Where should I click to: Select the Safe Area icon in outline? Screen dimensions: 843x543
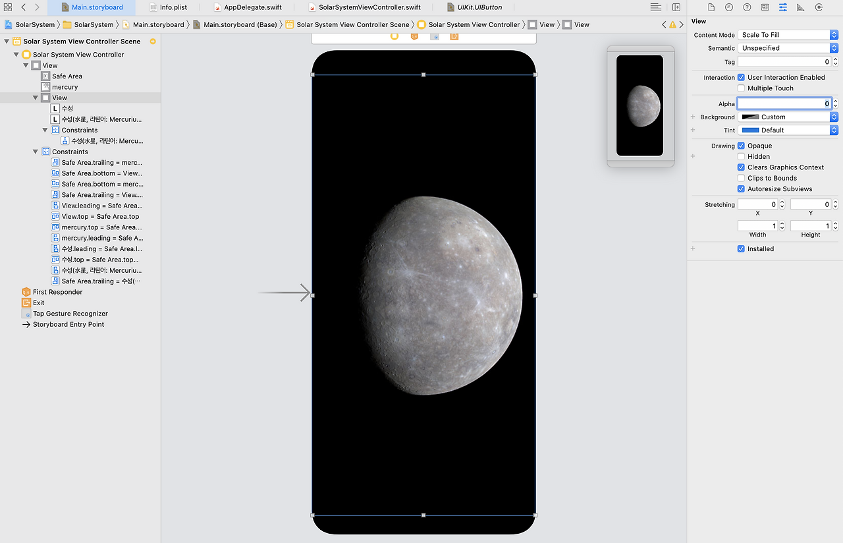pos(45,76)
